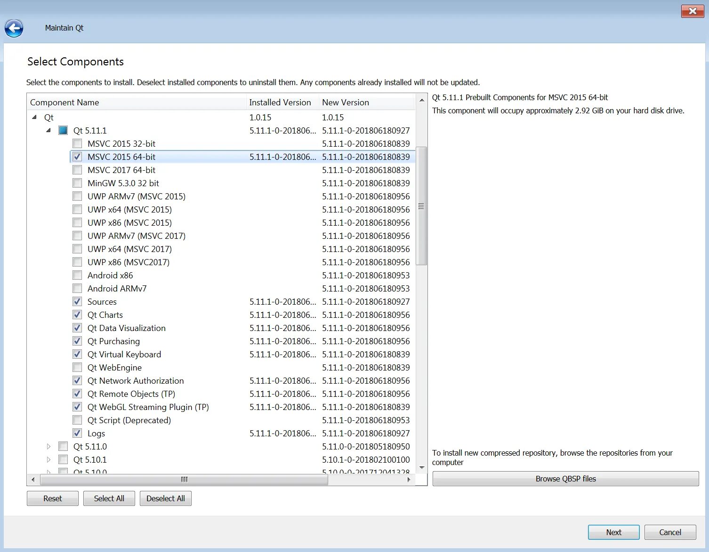Cancel the maintenance wizard

point(670,532)
